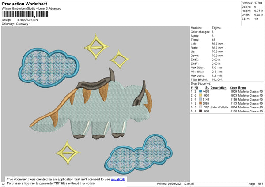Image resolution: width=265 pixels, height=187 pixels.
Task: Click the 'Printed: 08/03/2021' timestamp
Action: coord(176,183)
